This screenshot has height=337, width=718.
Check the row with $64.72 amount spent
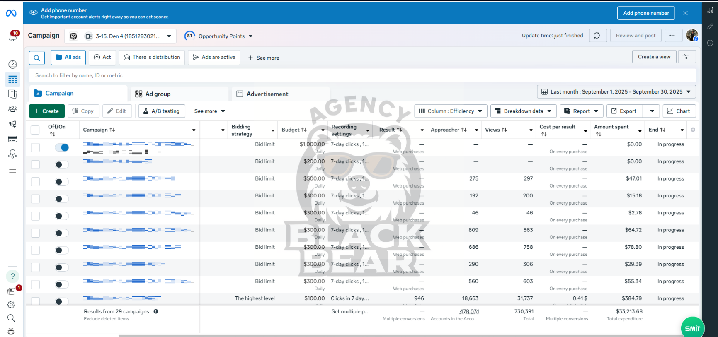tap(35, 233)
